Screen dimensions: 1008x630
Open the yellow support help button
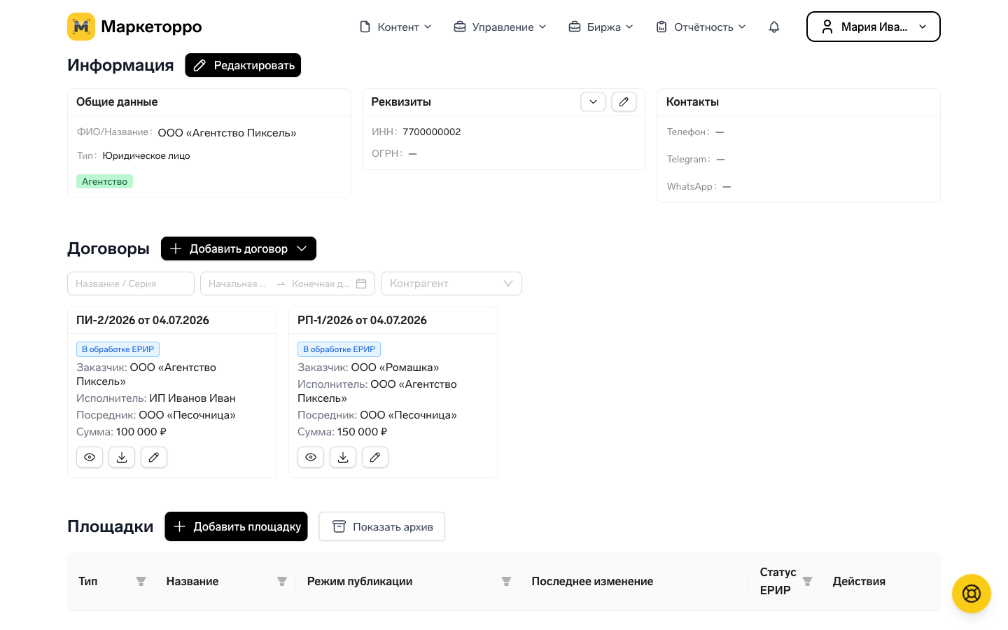972,594
